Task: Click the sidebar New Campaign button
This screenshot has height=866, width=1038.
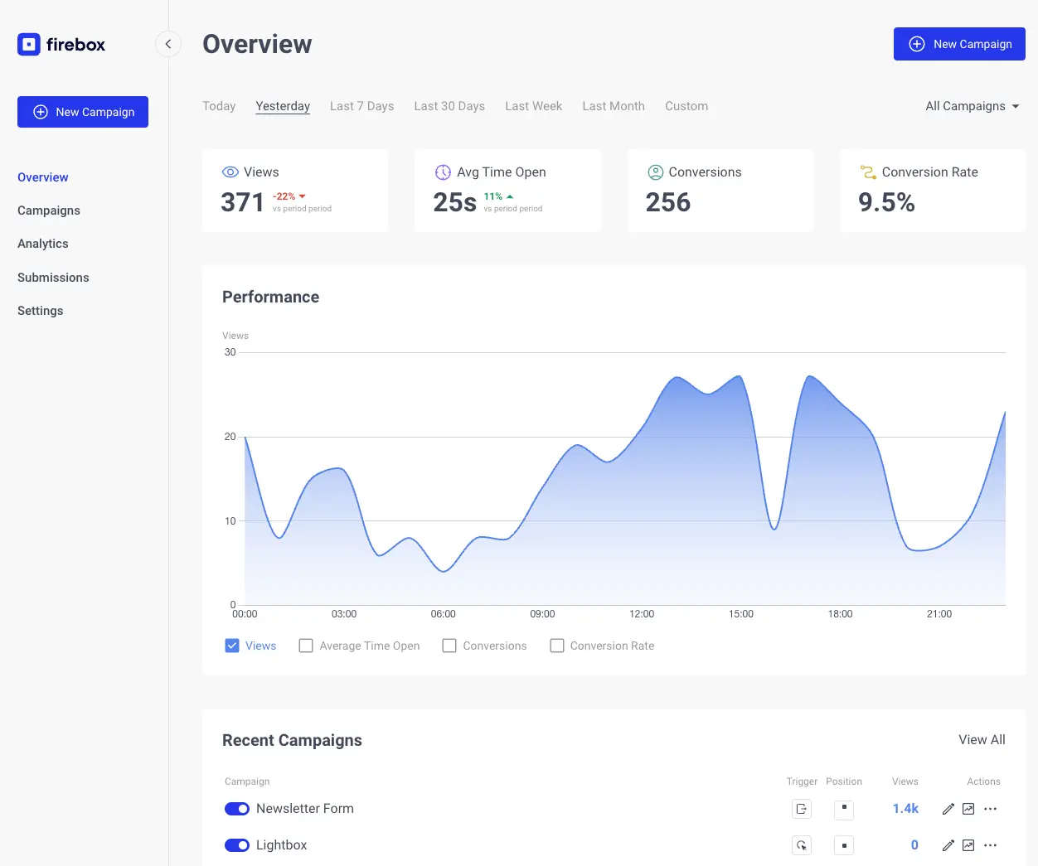Action: pyautogui.click(x=83, y=112)
